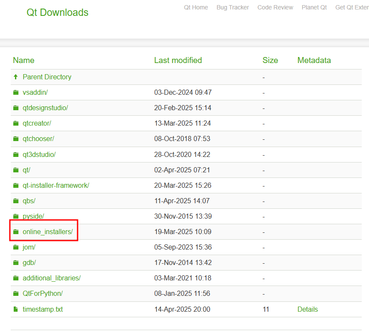Viewport: 369px width, 334px height.
Task: Click the folder icon next to vsaddin/
Action: (16, 93)
